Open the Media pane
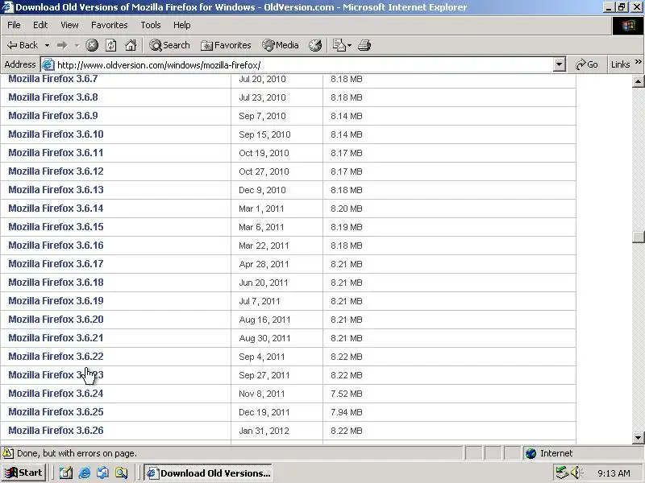 pos(281,45)
